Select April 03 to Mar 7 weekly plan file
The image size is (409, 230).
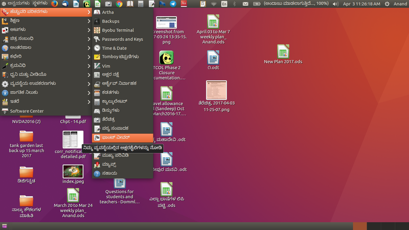tap(213, 29)
